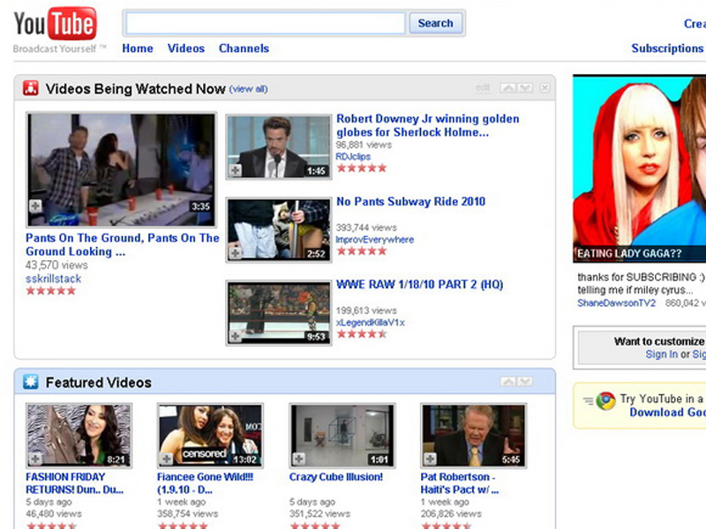This screenshot has height=529, width=706.
Task: Open Fiancee Gone Wild video title
Action: [206, 483]
